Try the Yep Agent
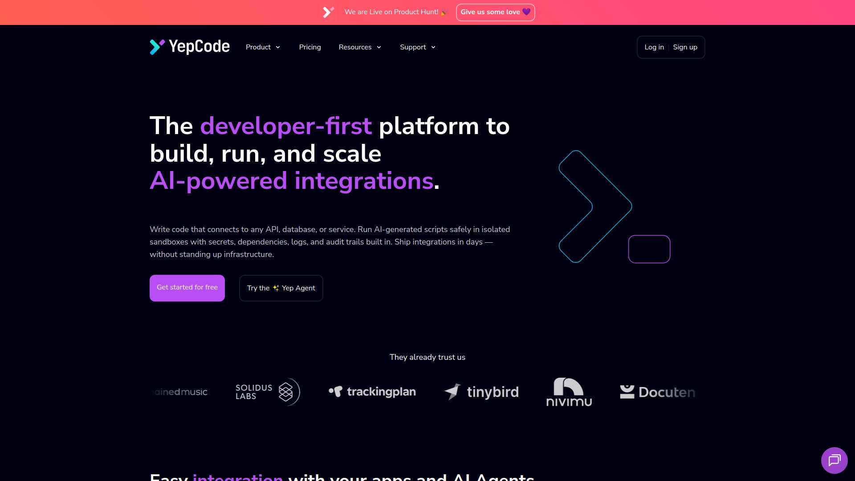 point(281,288)
